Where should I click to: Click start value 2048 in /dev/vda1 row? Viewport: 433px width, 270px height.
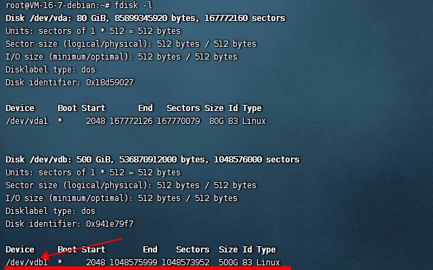coord(95,121)
